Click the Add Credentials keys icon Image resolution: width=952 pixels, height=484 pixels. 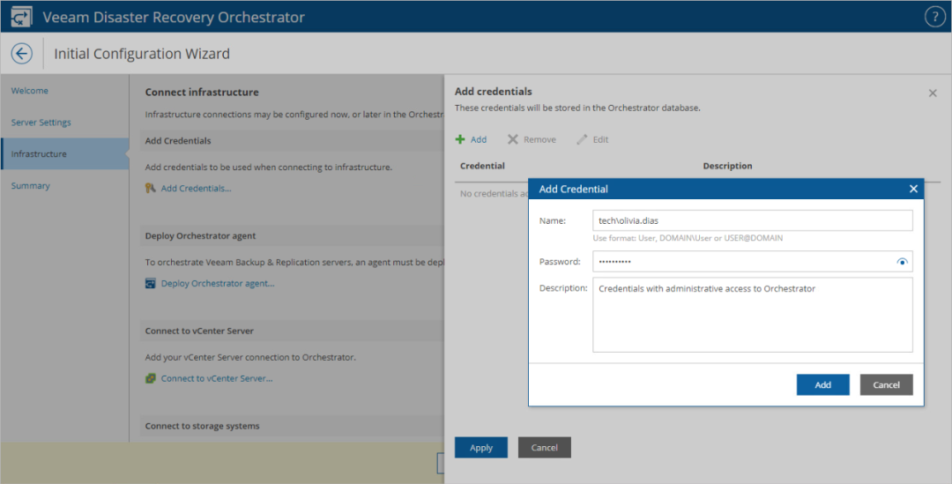coord(151,188)
